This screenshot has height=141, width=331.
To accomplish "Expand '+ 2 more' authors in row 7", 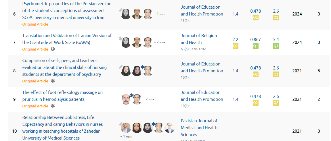I will click(159, 43).
